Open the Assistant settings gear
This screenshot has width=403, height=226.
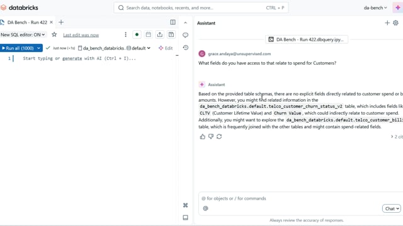395,23
